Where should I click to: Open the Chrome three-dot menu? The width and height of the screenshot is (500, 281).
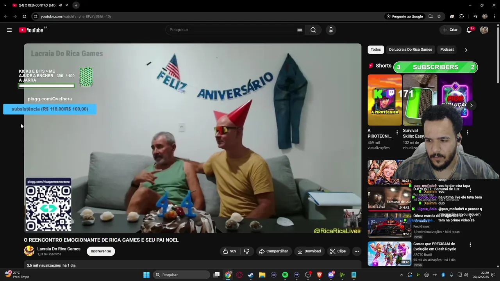point(494,16)
